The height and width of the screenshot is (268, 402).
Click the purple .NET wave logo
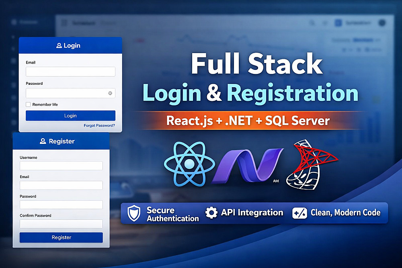[x=248, y=166]
